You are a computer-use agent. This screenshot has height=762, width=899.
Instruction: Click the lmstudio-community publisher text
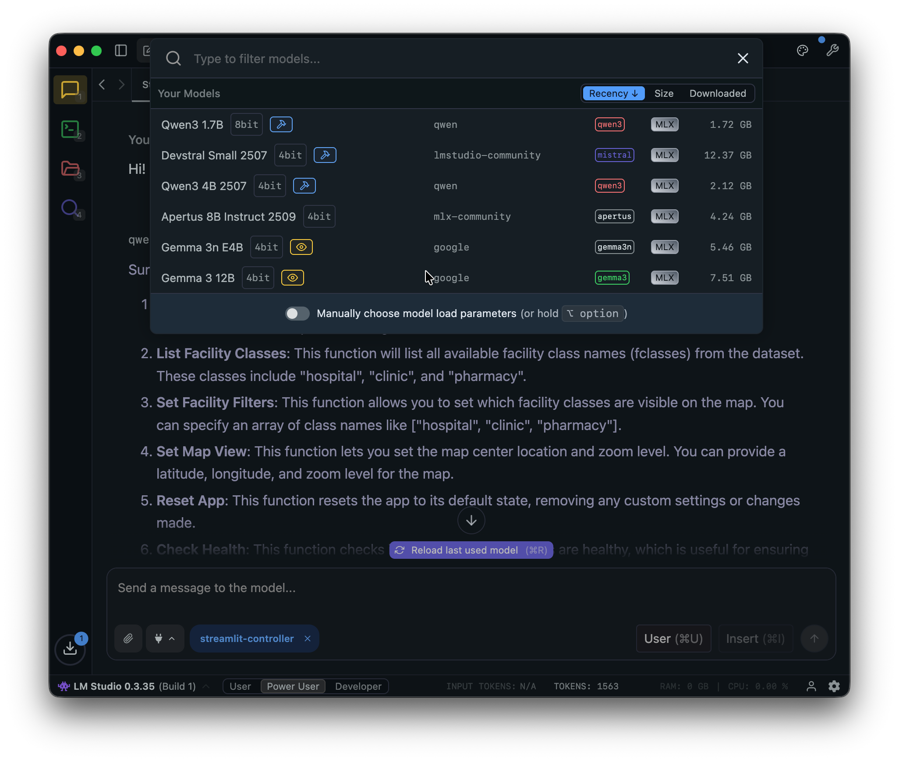pyautogui.click(x=487, y=155)
